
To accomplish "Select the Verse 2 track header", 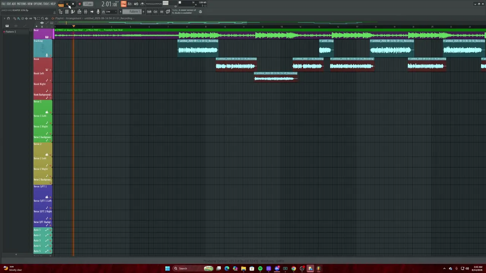I will [43, 149].
